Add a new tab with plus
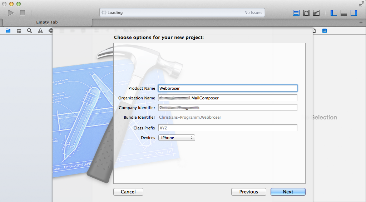Screen dimensions: 366x202 361,23
